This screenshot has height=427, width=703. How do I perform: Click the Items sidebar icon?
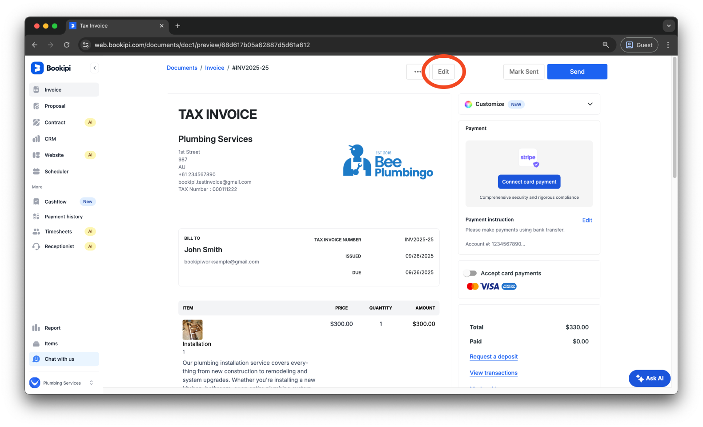[36, 343]
